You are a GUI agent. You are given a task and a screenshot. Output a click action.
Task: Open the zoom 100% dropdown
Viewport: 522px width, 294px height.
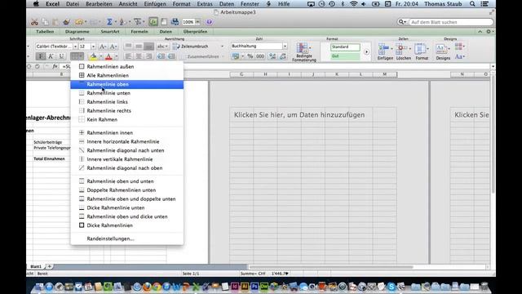pyautogui.click(x=197, y=22)
